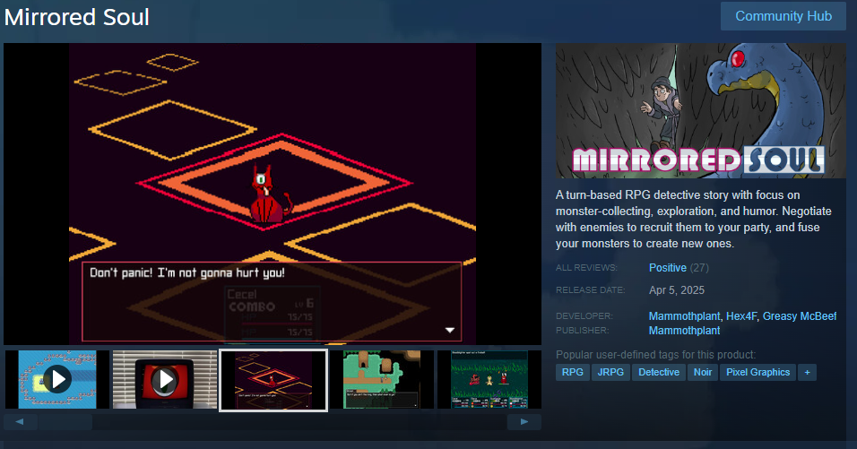Open the Positive reviews link
Screen dimensions: 857x449
click(667, 268)
